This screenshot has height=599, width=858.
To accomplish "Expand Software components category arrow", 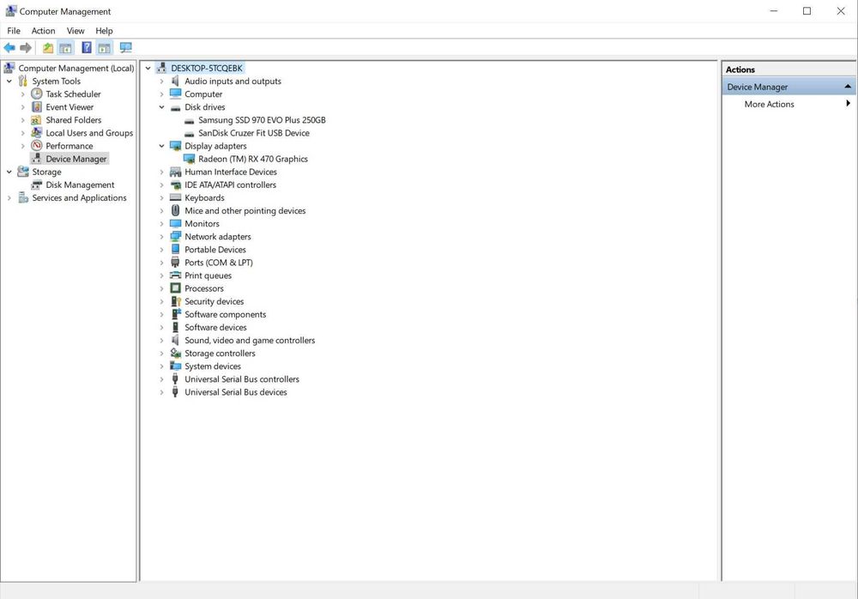I will pyautogui.click(x=161, y=314).
